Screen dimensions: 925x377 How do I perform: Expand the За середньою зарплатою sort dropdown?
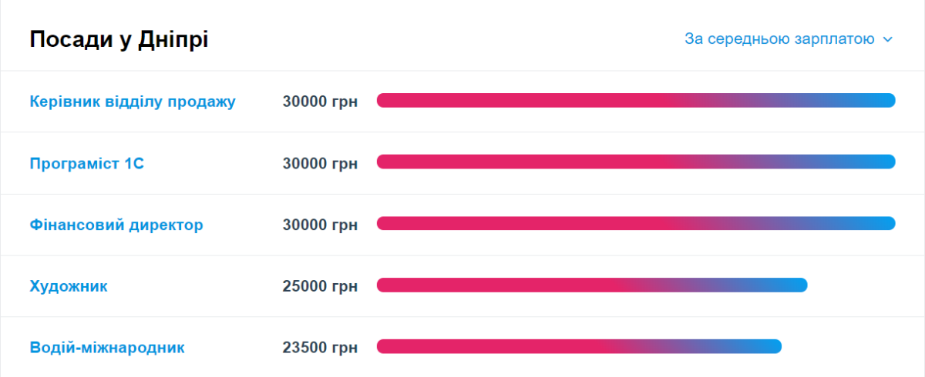(779, 39)
